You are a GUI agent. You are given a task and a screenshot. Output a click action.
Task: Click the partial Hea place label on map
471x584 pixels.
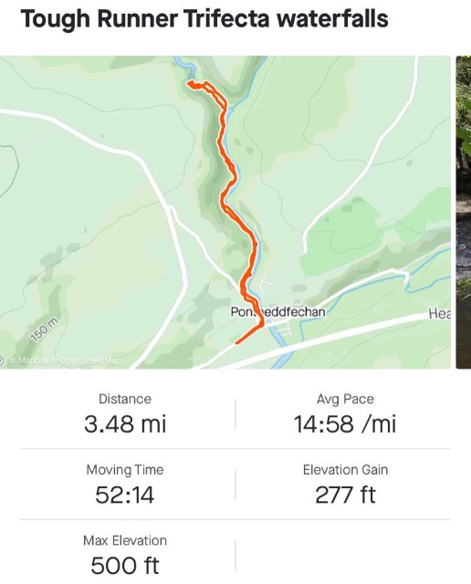(x=440, y=314)
